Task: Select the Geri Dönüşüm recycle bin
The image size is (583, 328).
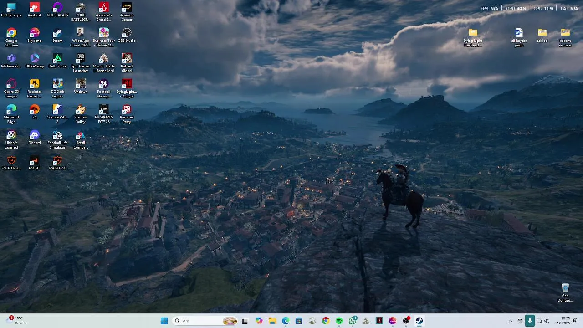Action: click(565, 292)
